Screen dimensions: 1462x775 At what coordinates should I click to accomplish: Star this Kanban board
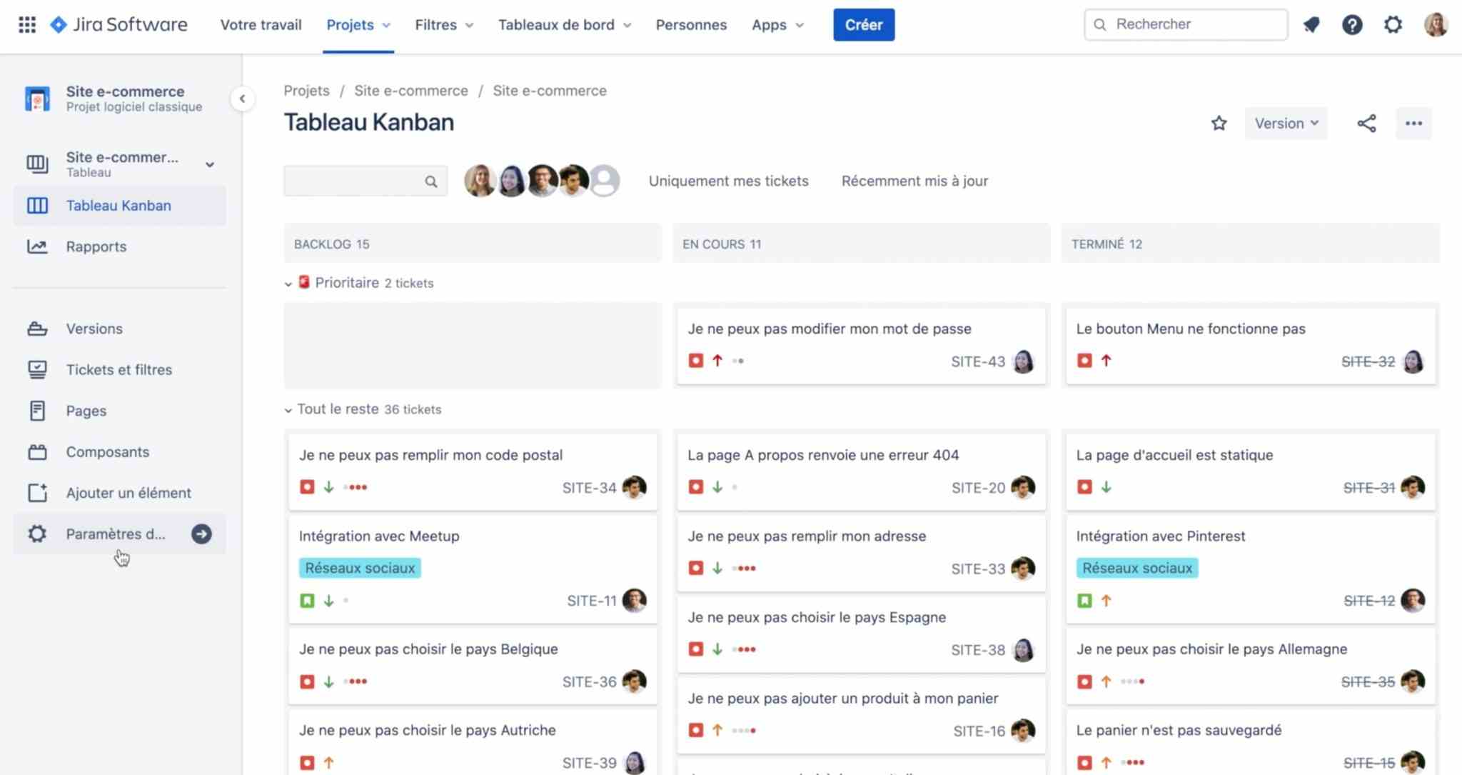tap(1219, 124)
